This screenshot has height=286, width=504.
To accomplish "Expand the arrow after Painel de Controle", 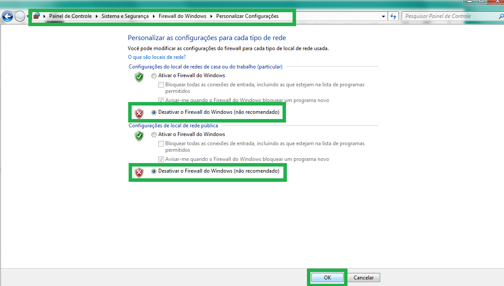I will (x=96, y=16).
